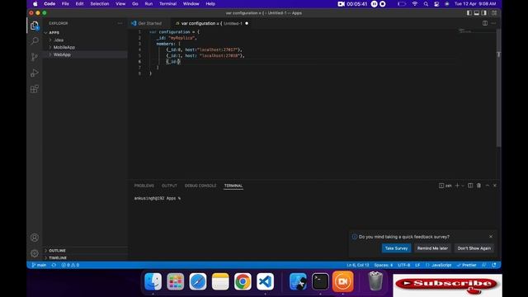Viewport: 528px width, 297px height.
Task: Open editor more actions ellipsis
Action: (493, 23)
